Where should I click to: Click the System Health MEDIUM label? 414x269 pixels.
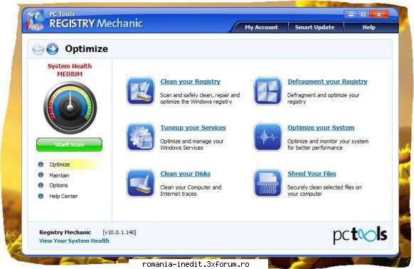(x=70, y=70)
